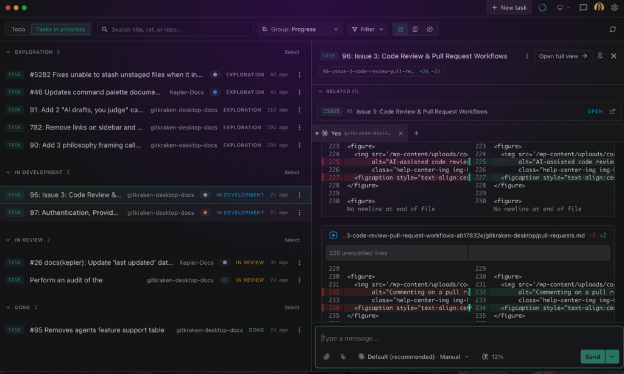Toggle status indicator on task 97 row
624x374 pixels.
click(205, 213)
